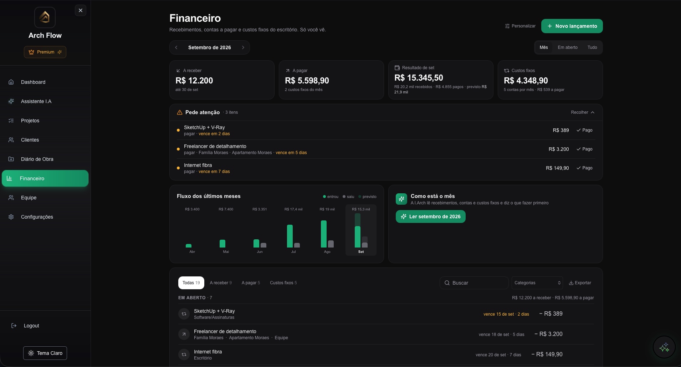Navigate to Clientes section
Image resolution: width=681 pixels, height=367 pixels.
(x=45, y=140)
